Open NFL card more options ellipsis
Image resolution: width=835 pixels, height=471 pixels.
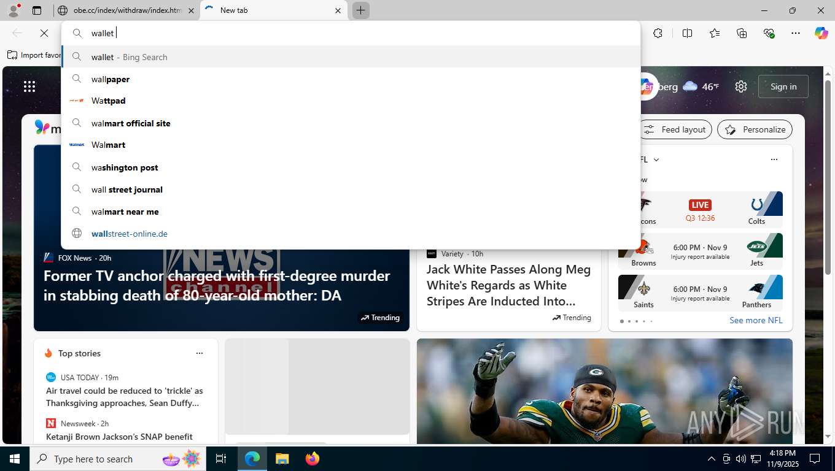coord(774,159)
